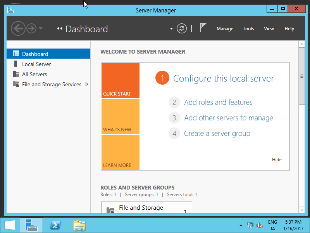Viewport: 310px width, 233px height.
Task: Expand the File and Storage Services arrow
Action: (86, 84)
